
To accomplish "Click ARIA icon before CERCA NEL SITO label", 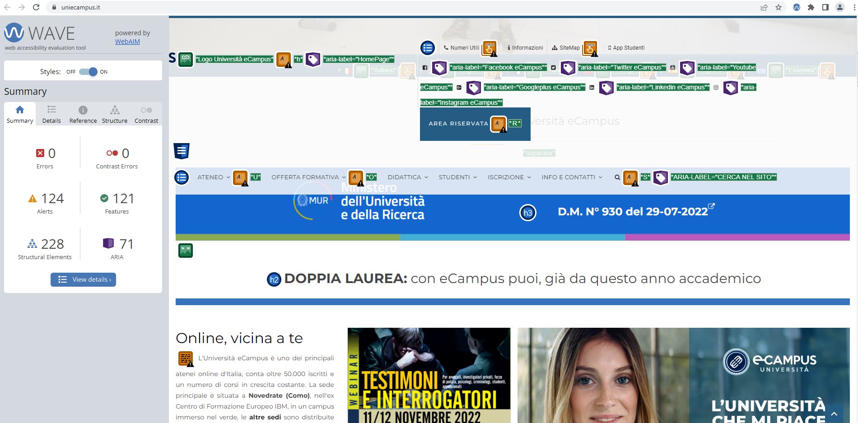I will (x=660, y=177).
